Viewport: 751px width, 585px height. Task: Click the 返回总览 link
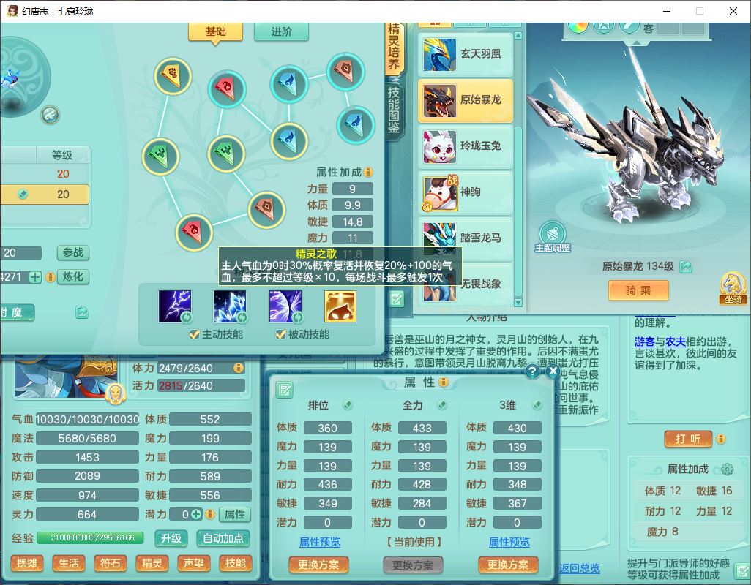click(x=580, y=568)
